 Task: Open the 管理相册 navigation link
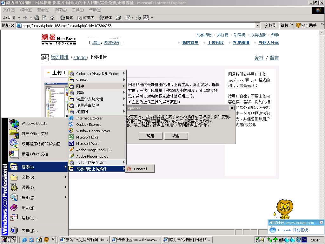tap(241, 43)
